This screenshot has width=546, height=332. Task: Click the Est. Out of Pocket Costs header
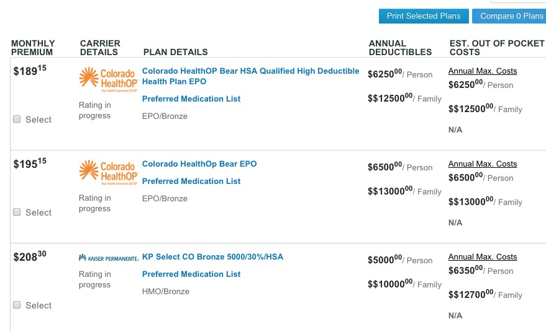[496, 48]
